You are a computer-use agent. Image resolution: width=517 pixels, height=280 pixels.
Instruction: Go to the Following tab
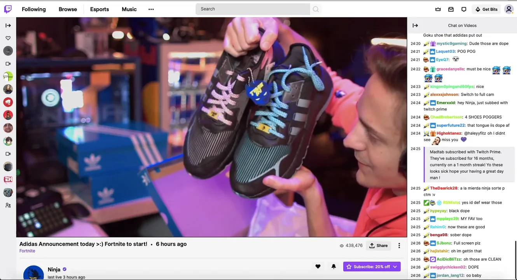tap(34, 9)
